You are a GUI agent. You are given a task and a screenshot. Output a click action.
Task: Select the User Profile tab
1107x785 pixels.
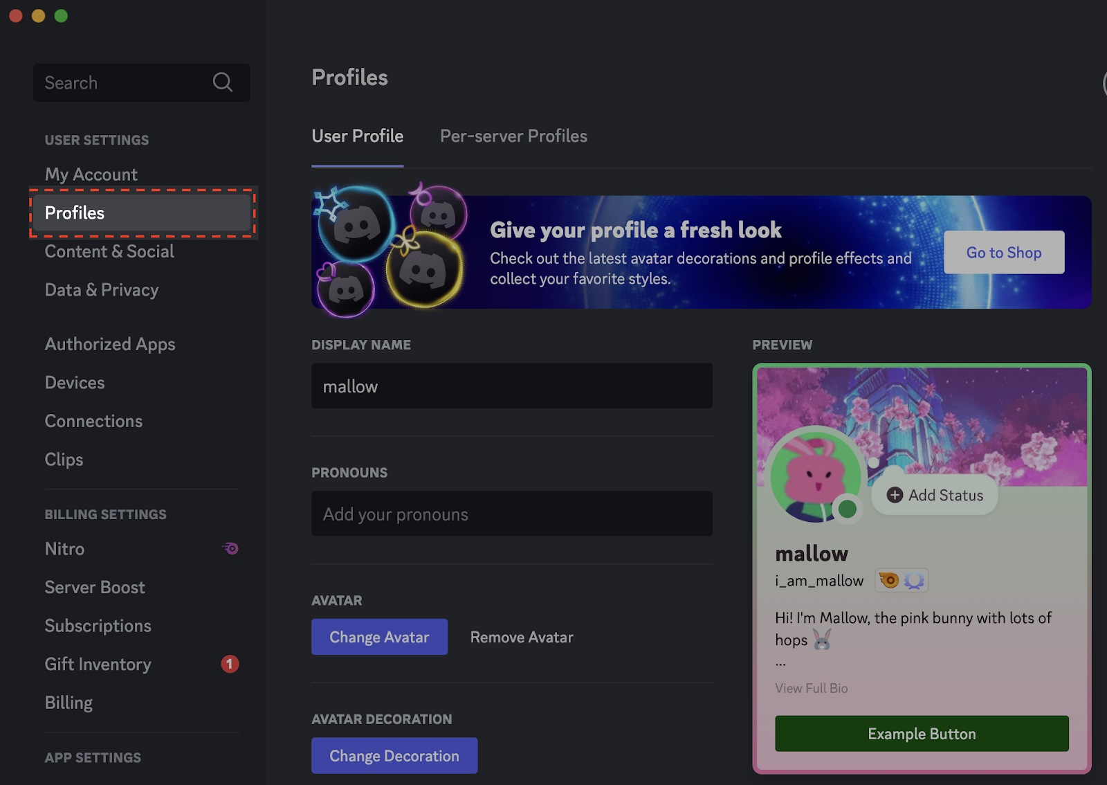pos(357,136)
